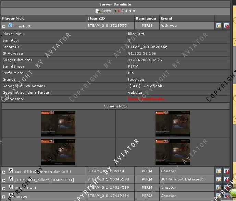Click edit icon for Aimbot Detected ban
This screenshot has width=236, height=201.
coord(219,179)
